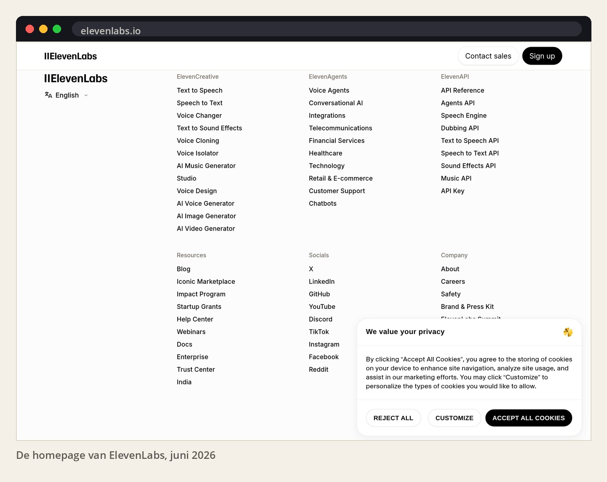Open AI Image Generator

point(206,216)
